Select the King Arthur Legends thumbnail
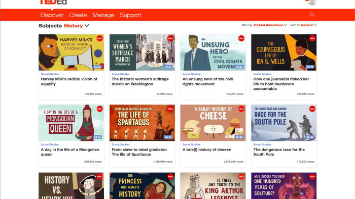 (213, 186)
